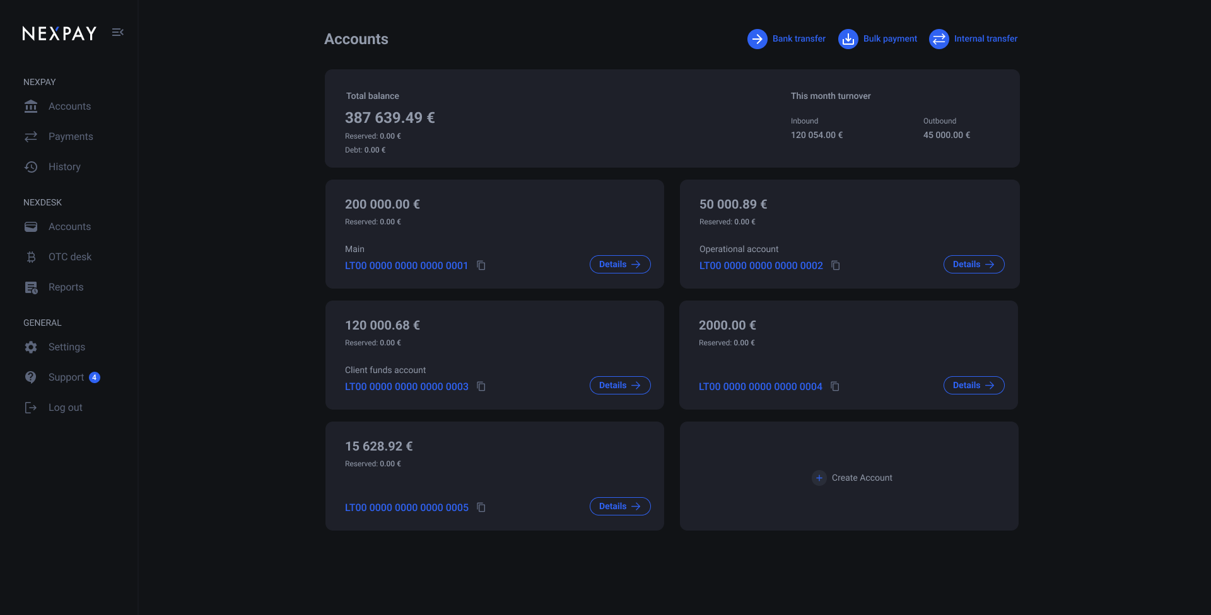Click the total balance 387 639.49 €

click(x=390, y=118)
